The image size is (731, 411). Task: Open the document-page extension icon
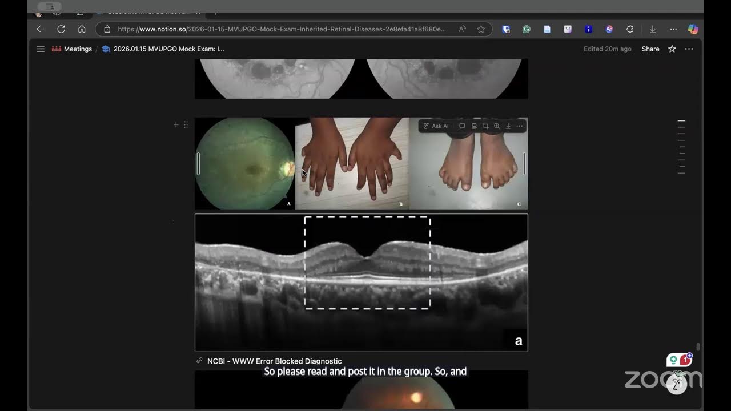tap(547, 29)
